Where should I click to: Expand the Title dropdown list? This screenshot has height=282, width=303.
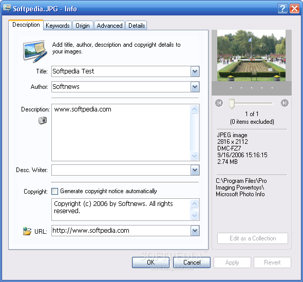coord(195,71)
